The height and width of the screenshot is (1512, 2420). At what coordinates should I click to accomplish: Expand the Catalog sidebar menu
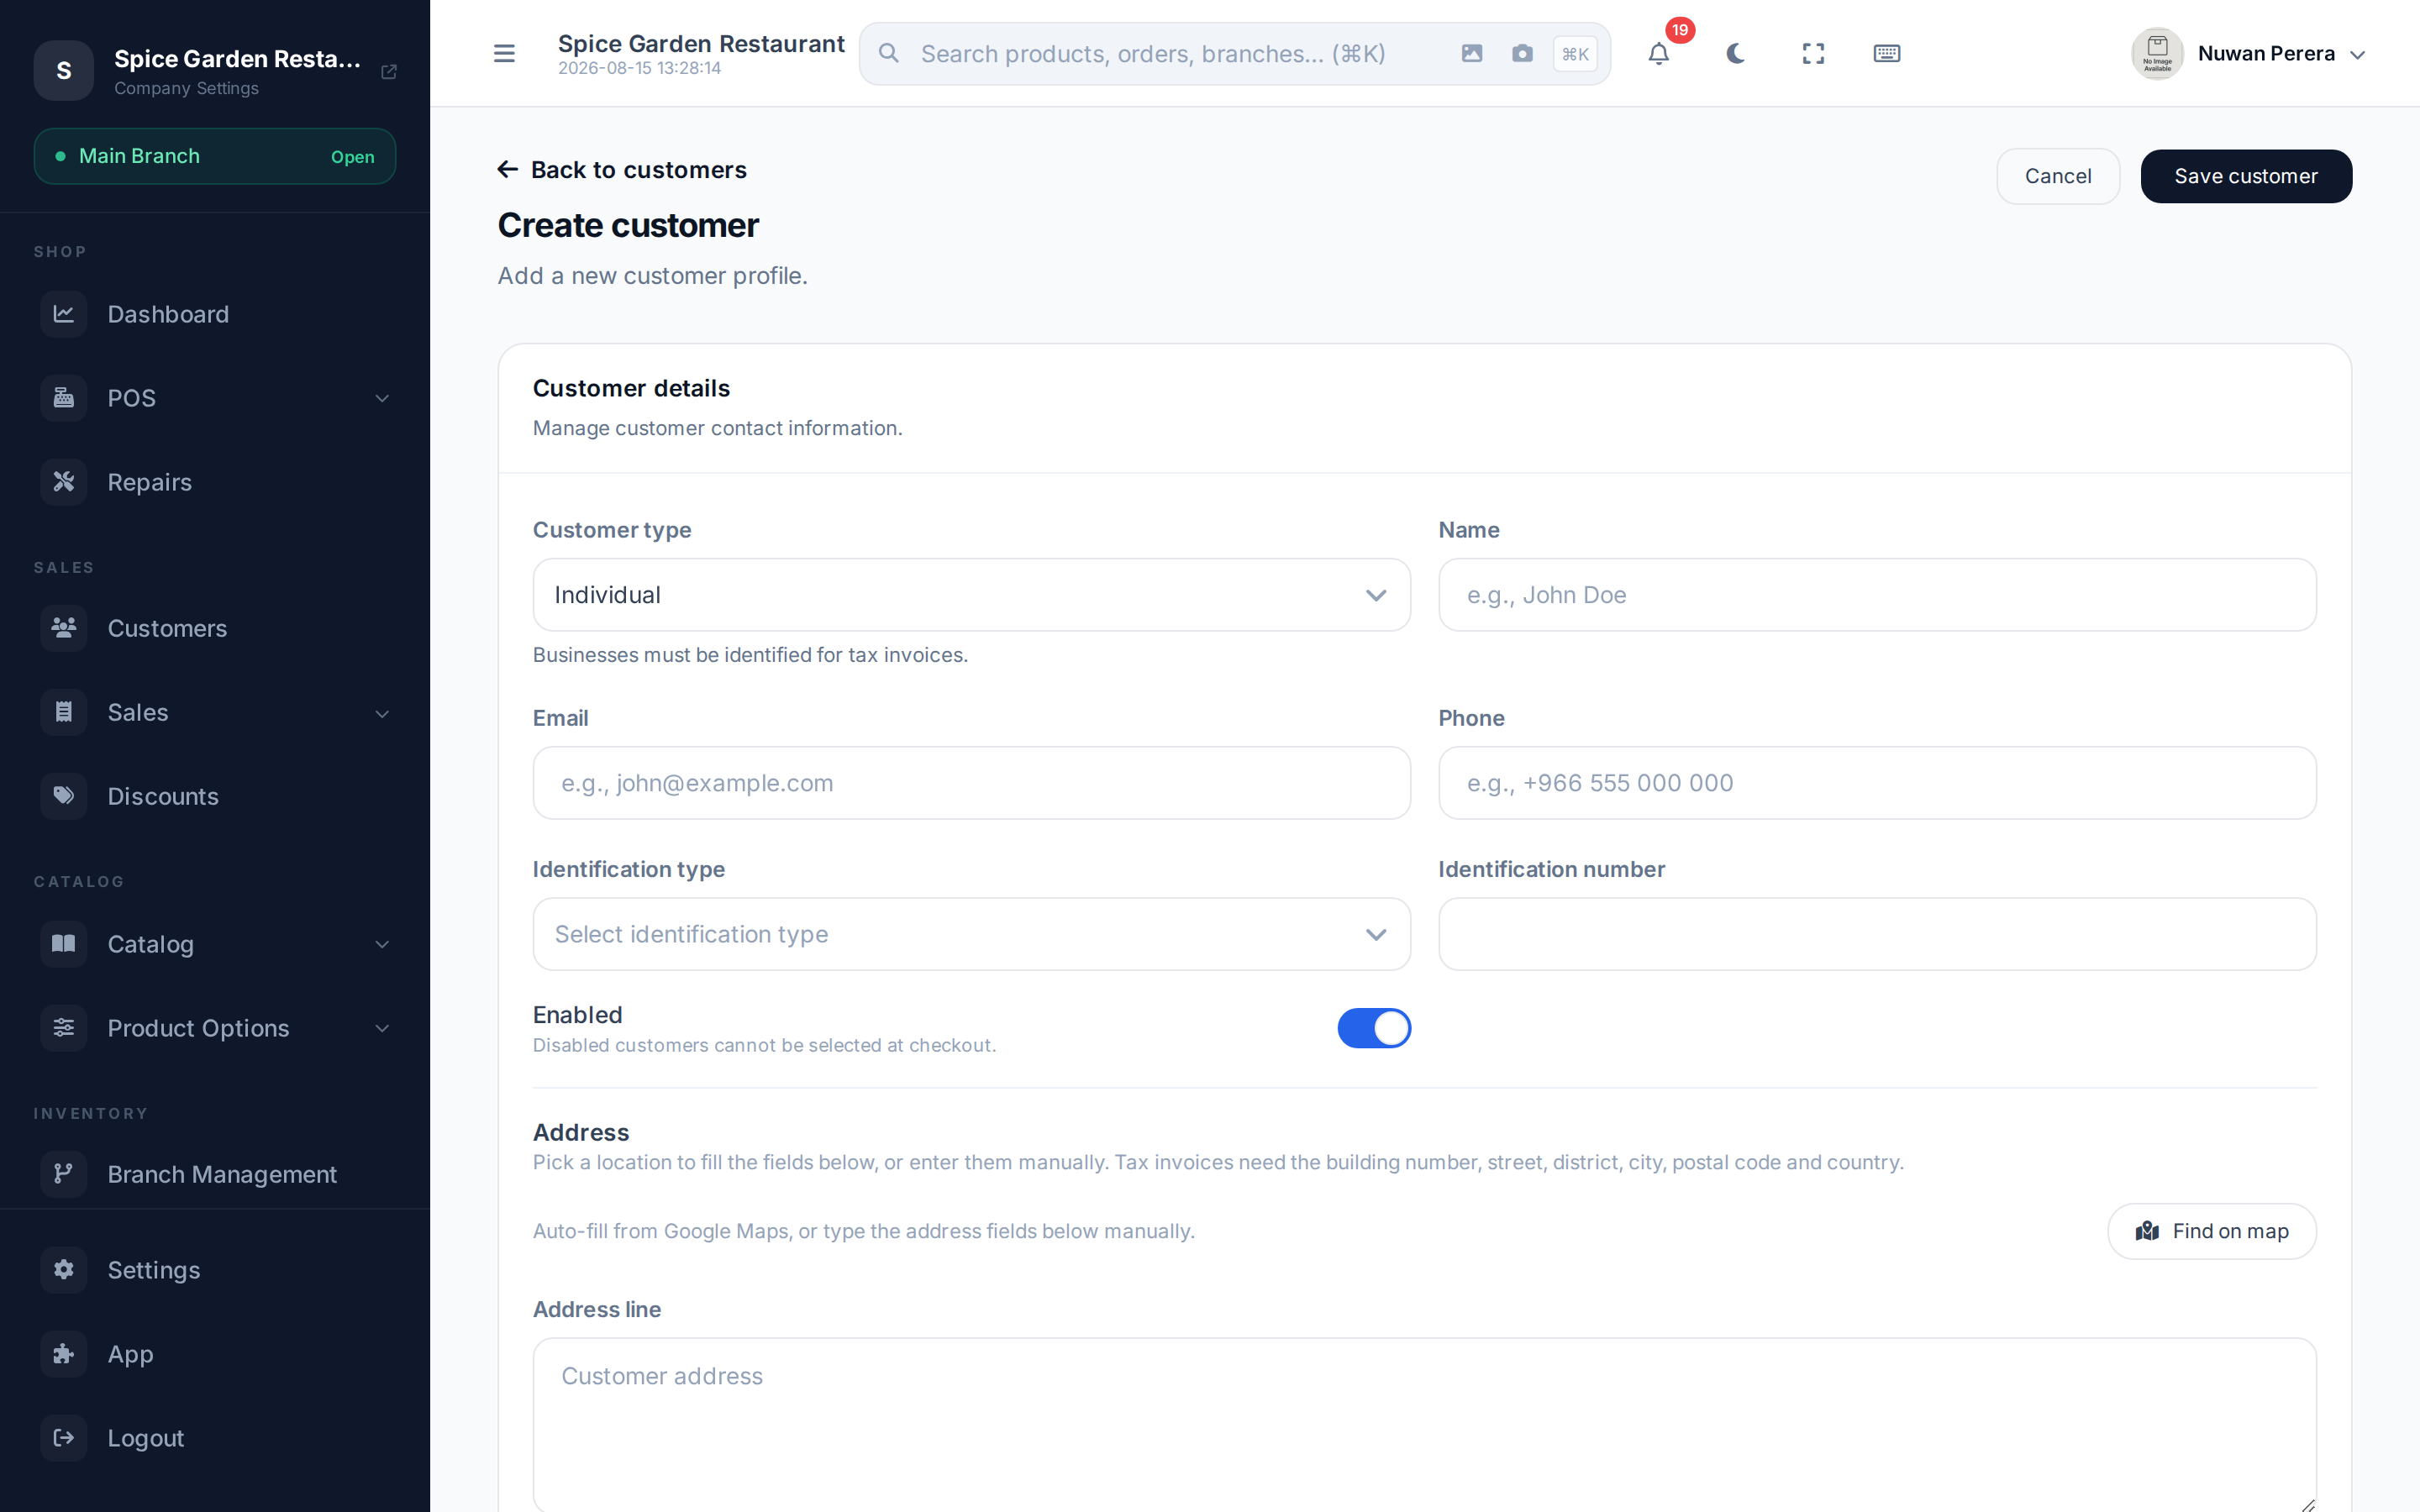[215, 944]
